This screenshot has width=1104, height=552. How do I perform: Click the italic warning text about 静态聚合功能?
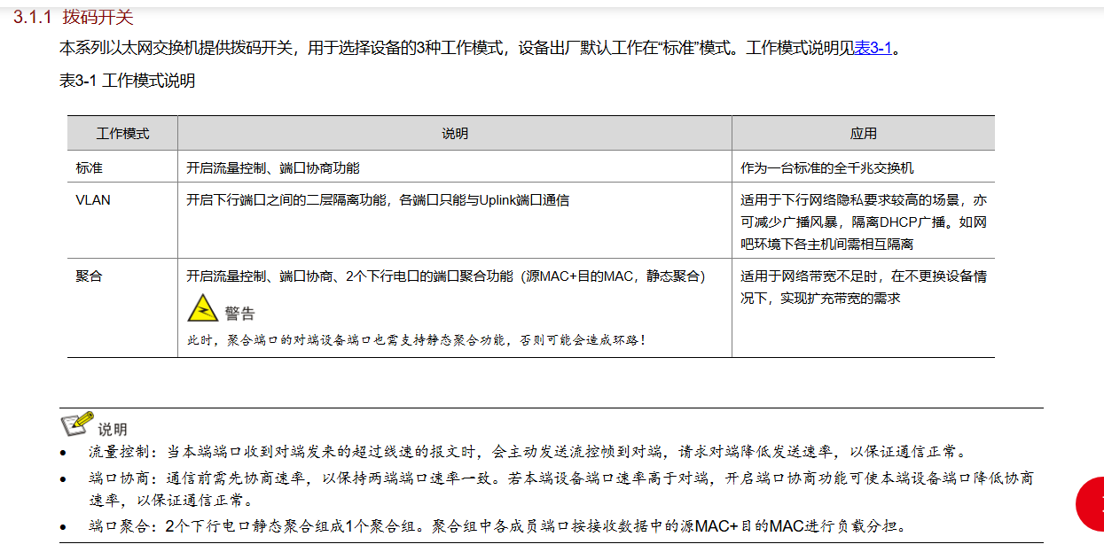tap(416, 339)
